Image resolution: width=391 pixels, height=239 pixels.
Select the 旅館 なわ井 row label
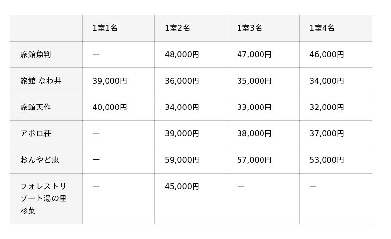tap(41, 81)
